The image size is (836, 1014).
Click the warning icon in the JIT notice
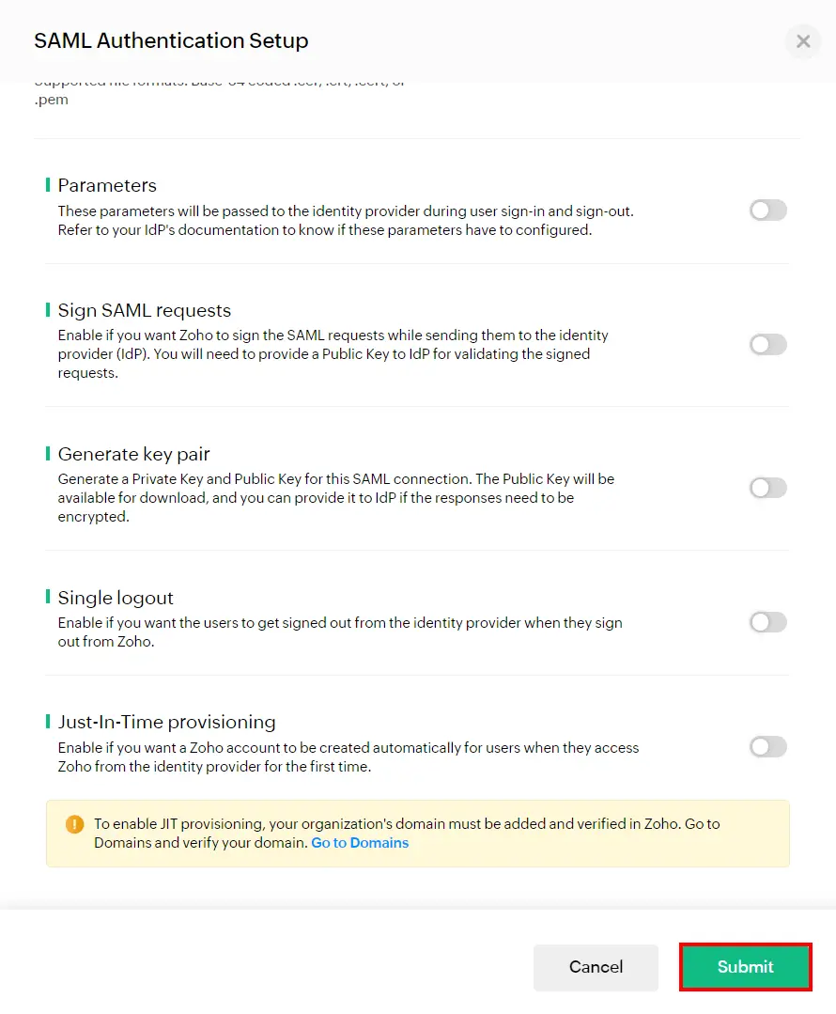tap(74, 824)
